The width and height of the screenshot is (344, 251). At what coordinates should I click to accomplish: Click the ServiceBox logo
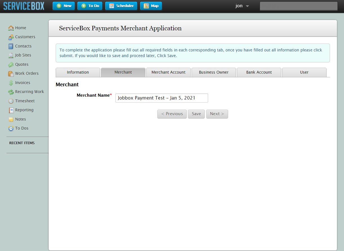(24, 6)
